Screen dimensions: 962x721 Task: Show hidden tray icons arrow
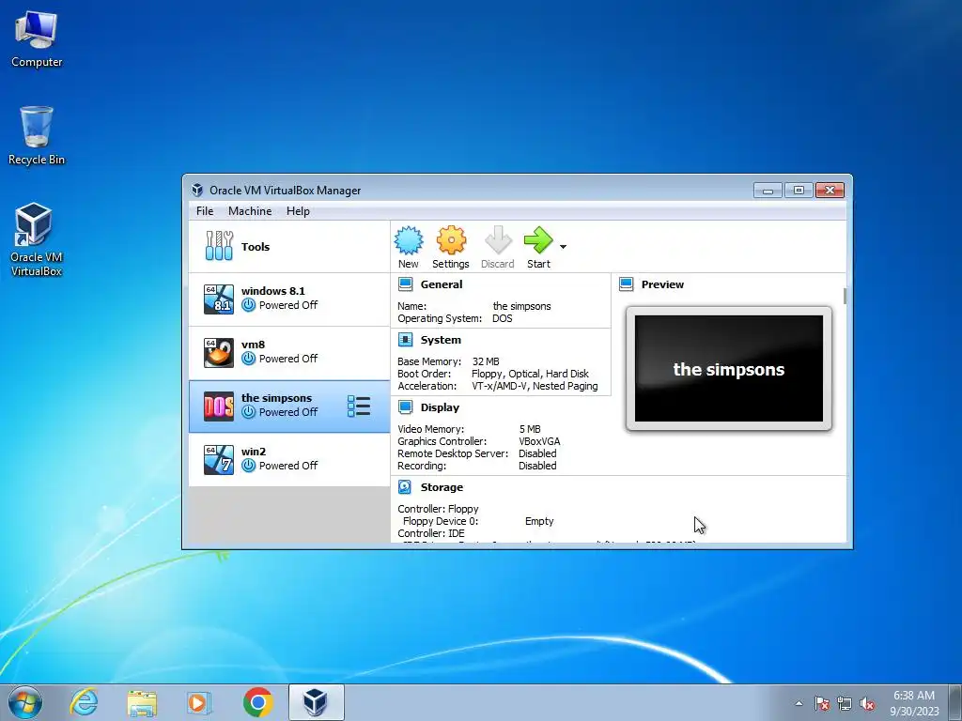coord(799,703)
